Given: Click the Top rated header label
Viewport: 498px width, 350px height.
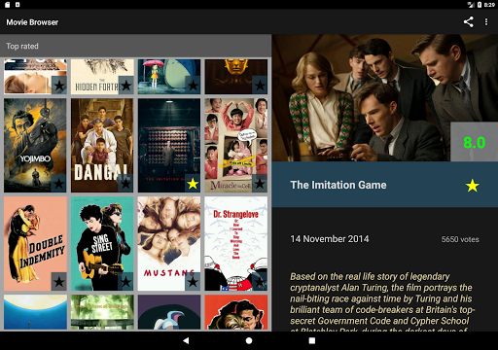Looking at the screenshot, I should tap(22, 46).
